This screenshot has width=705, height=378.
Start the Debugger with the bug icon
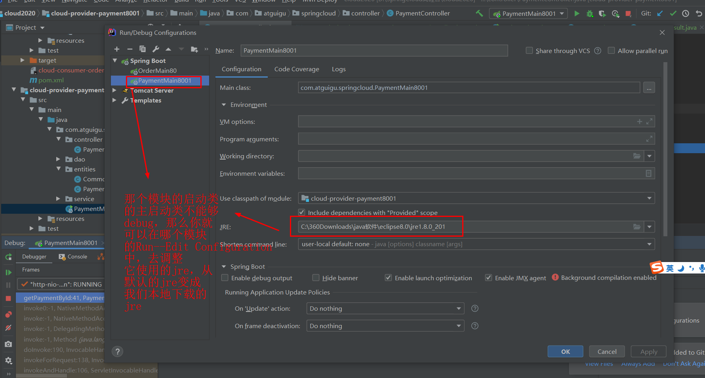click(590, 13)
